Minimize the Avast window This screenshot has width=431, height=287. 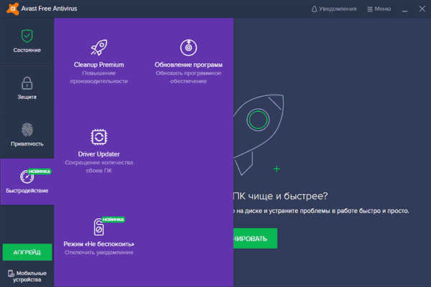coord(404,9)
